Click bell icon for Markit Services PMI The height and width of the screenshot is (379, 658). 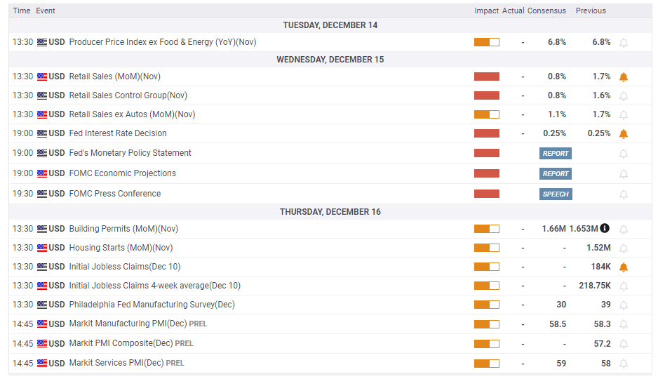click(x=623, y=364)
